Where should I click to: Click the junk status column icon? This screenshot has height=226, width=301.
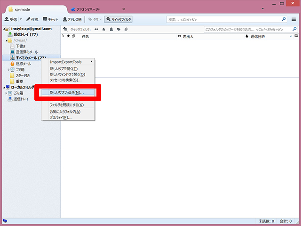pyautogui.click(x=247, y=36)
